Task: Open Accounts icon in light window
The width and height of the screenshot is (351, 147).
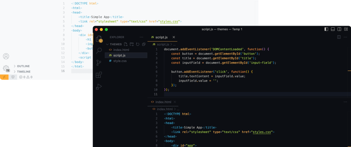Action: pyautogui.click(x=6, y=56)
